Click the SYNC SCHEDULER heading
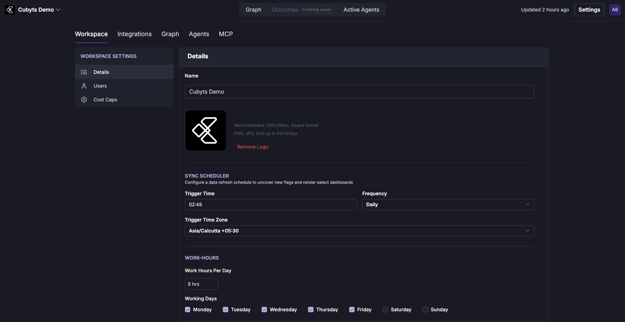This screenshot has height=322, width=625. (x=207, y=176)
